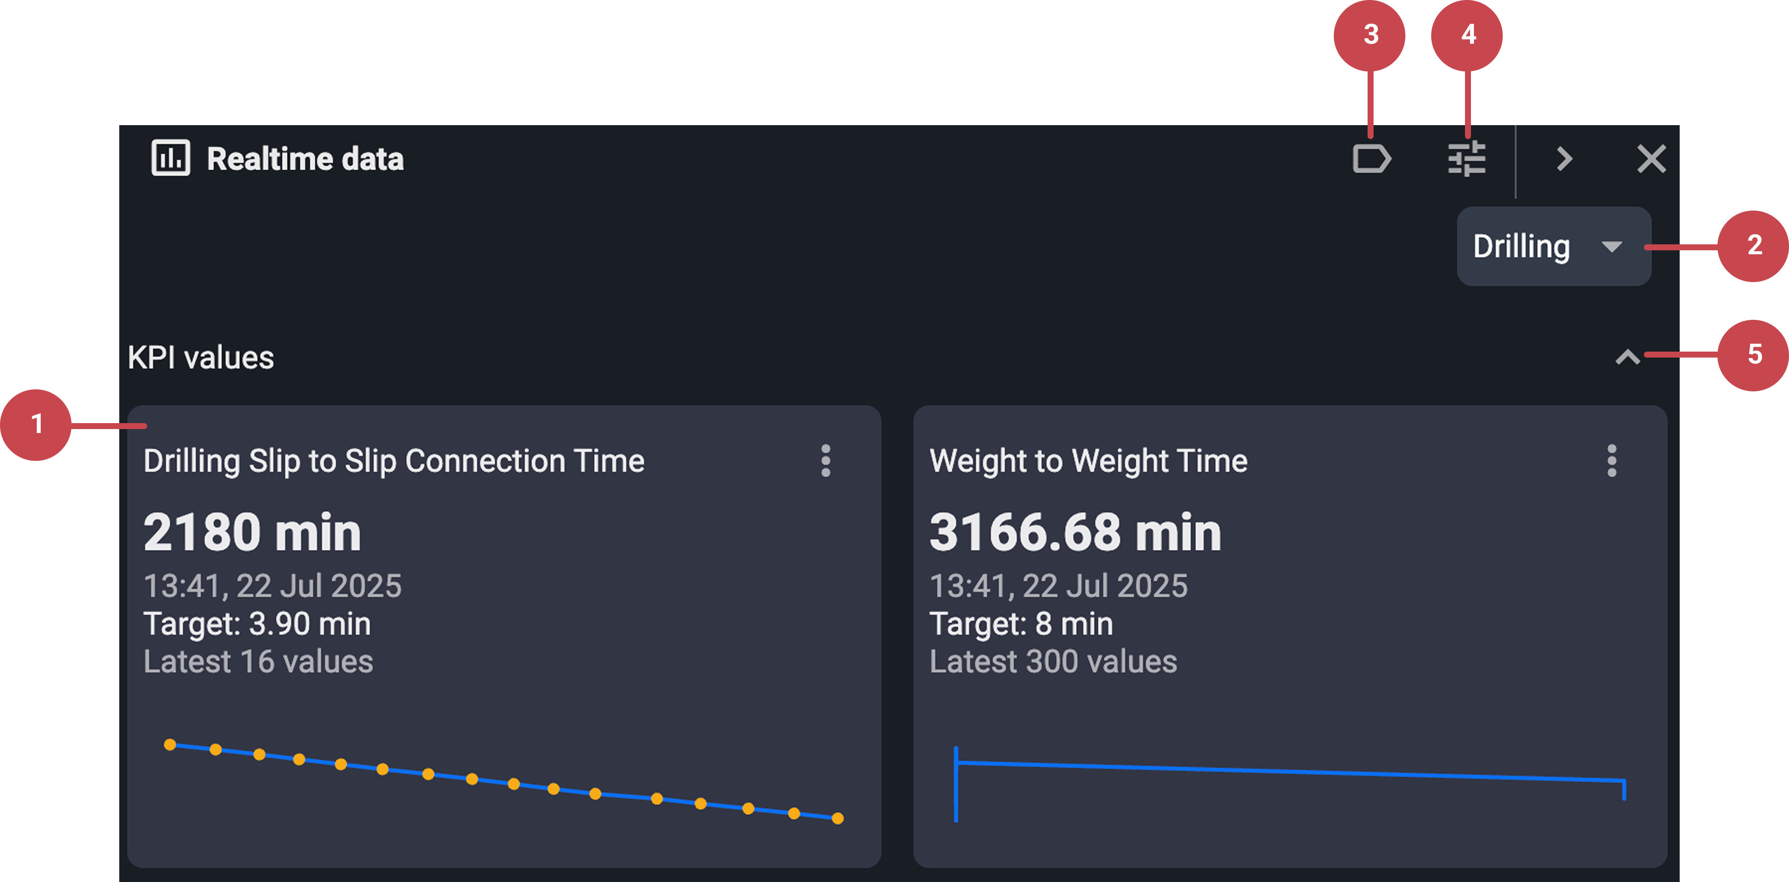Collapse the panel using the right-arrow icon
This screenshot has height=882, width=1789.
click(1565, 159)
